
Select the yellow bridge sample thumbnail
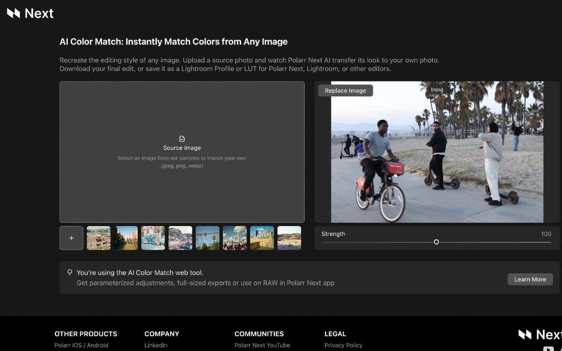(262, 238)
